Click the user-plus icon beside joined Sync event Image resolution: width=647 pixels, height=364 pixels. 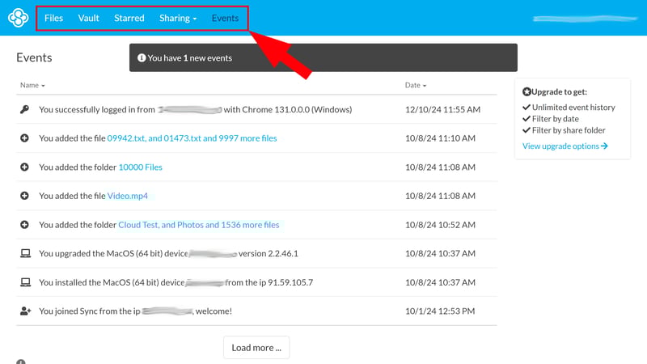point(24,311)
